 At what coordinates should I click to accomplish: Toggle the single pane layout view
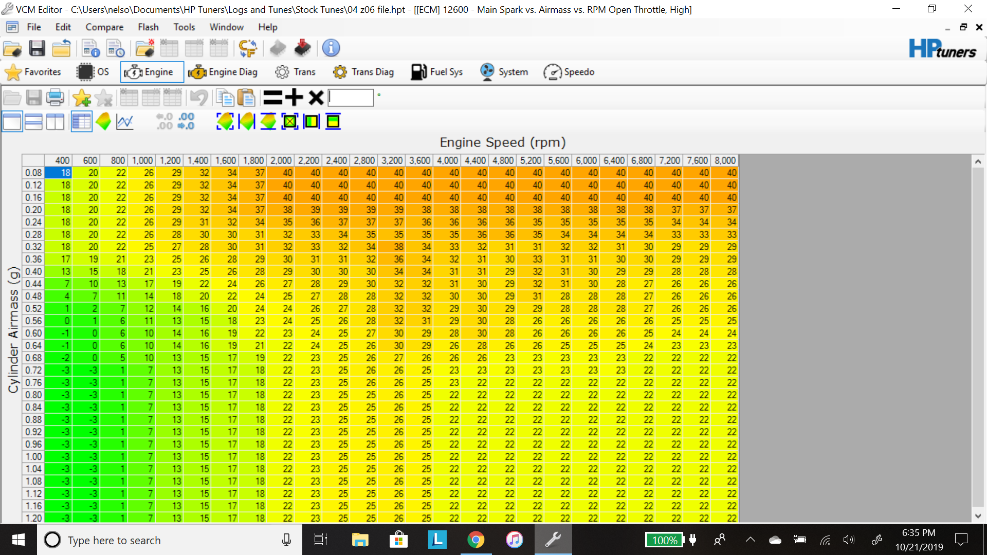pyautogui.click(x=12, y=121)
